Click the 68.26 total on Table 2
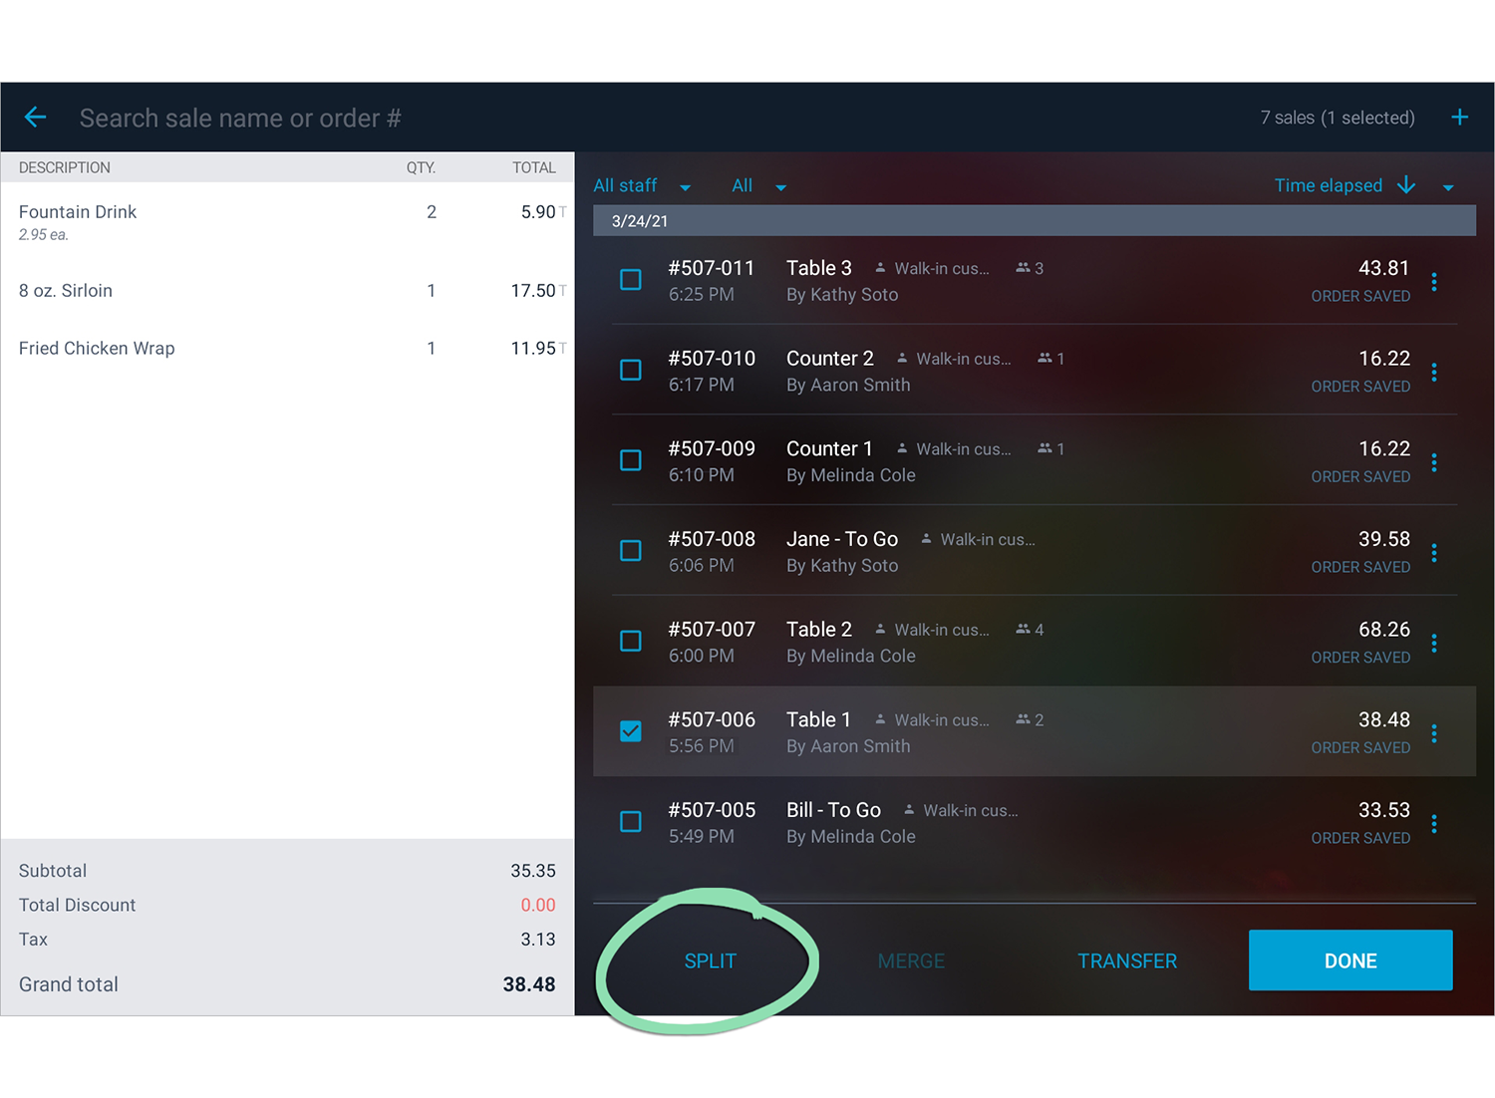Viewport: 1495px width, 1098px height. coord(1384,630)
